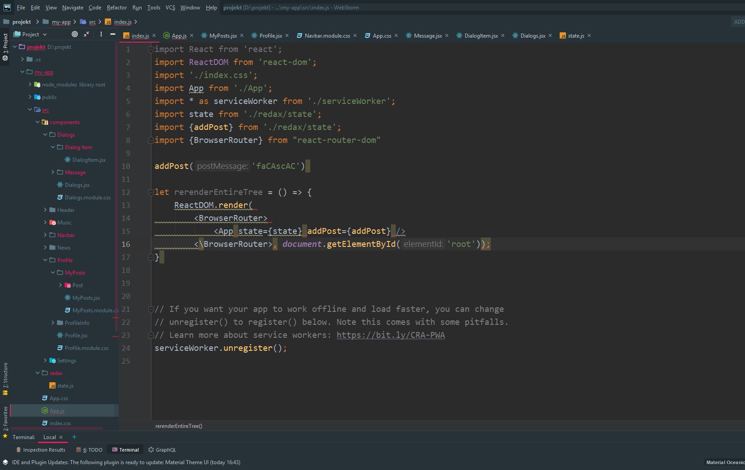Add a new terminal session tab

tap(74, 437)
